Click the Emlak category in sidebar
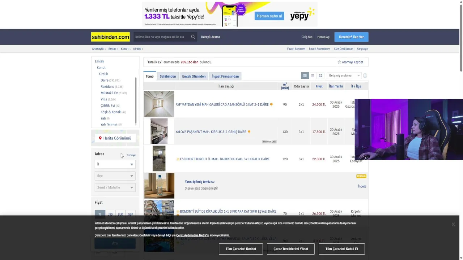Viewport: 463px width, 260px height. 99,61
